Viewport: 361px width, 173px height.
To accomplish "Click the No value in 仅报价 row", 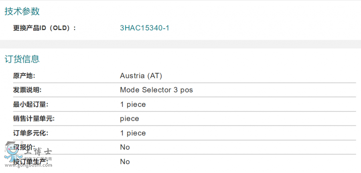I will [x=125, y=147].
